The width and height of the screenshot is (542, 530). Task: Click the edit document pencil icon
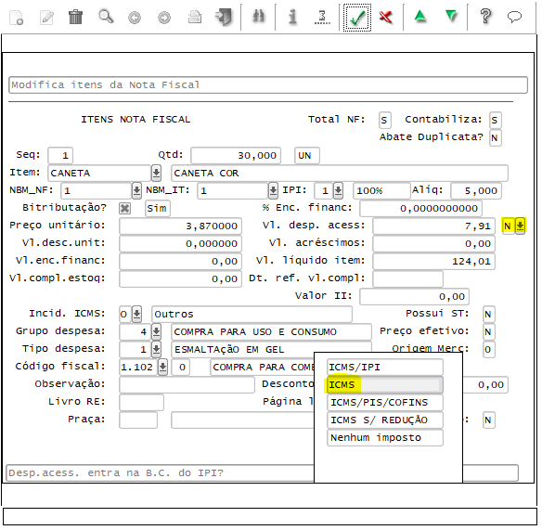click(x=46, y=18)
